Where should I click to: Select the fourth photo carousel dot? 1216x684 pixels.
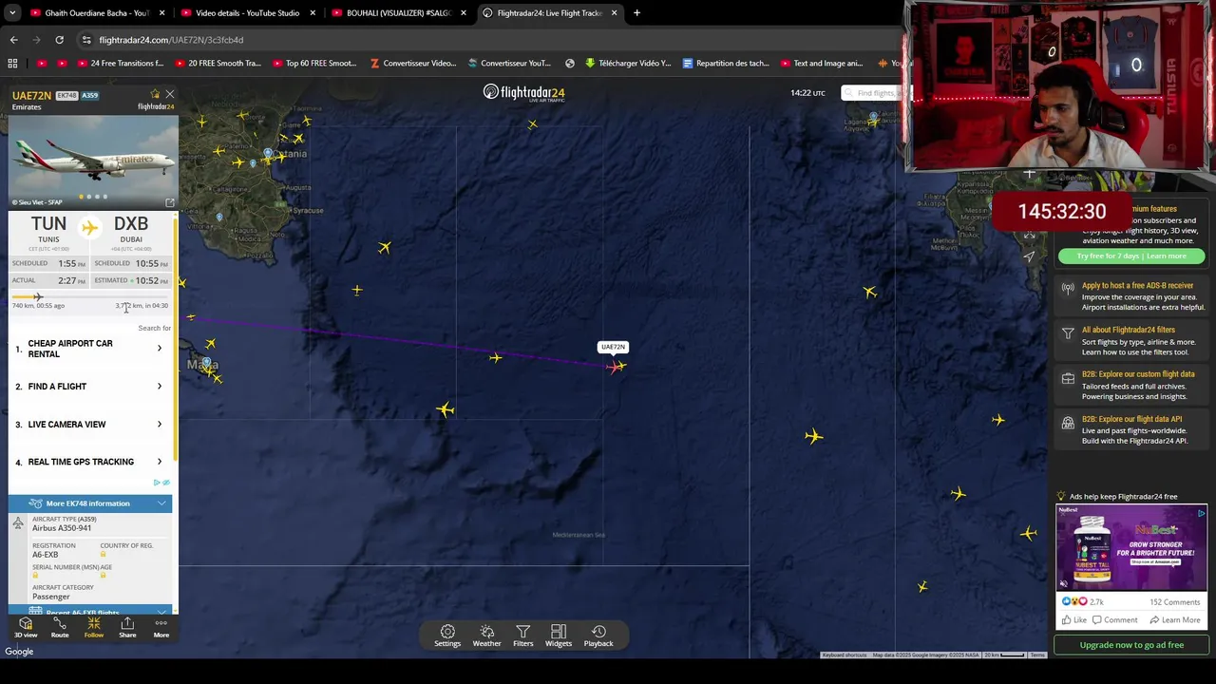[x=105, y=197]
